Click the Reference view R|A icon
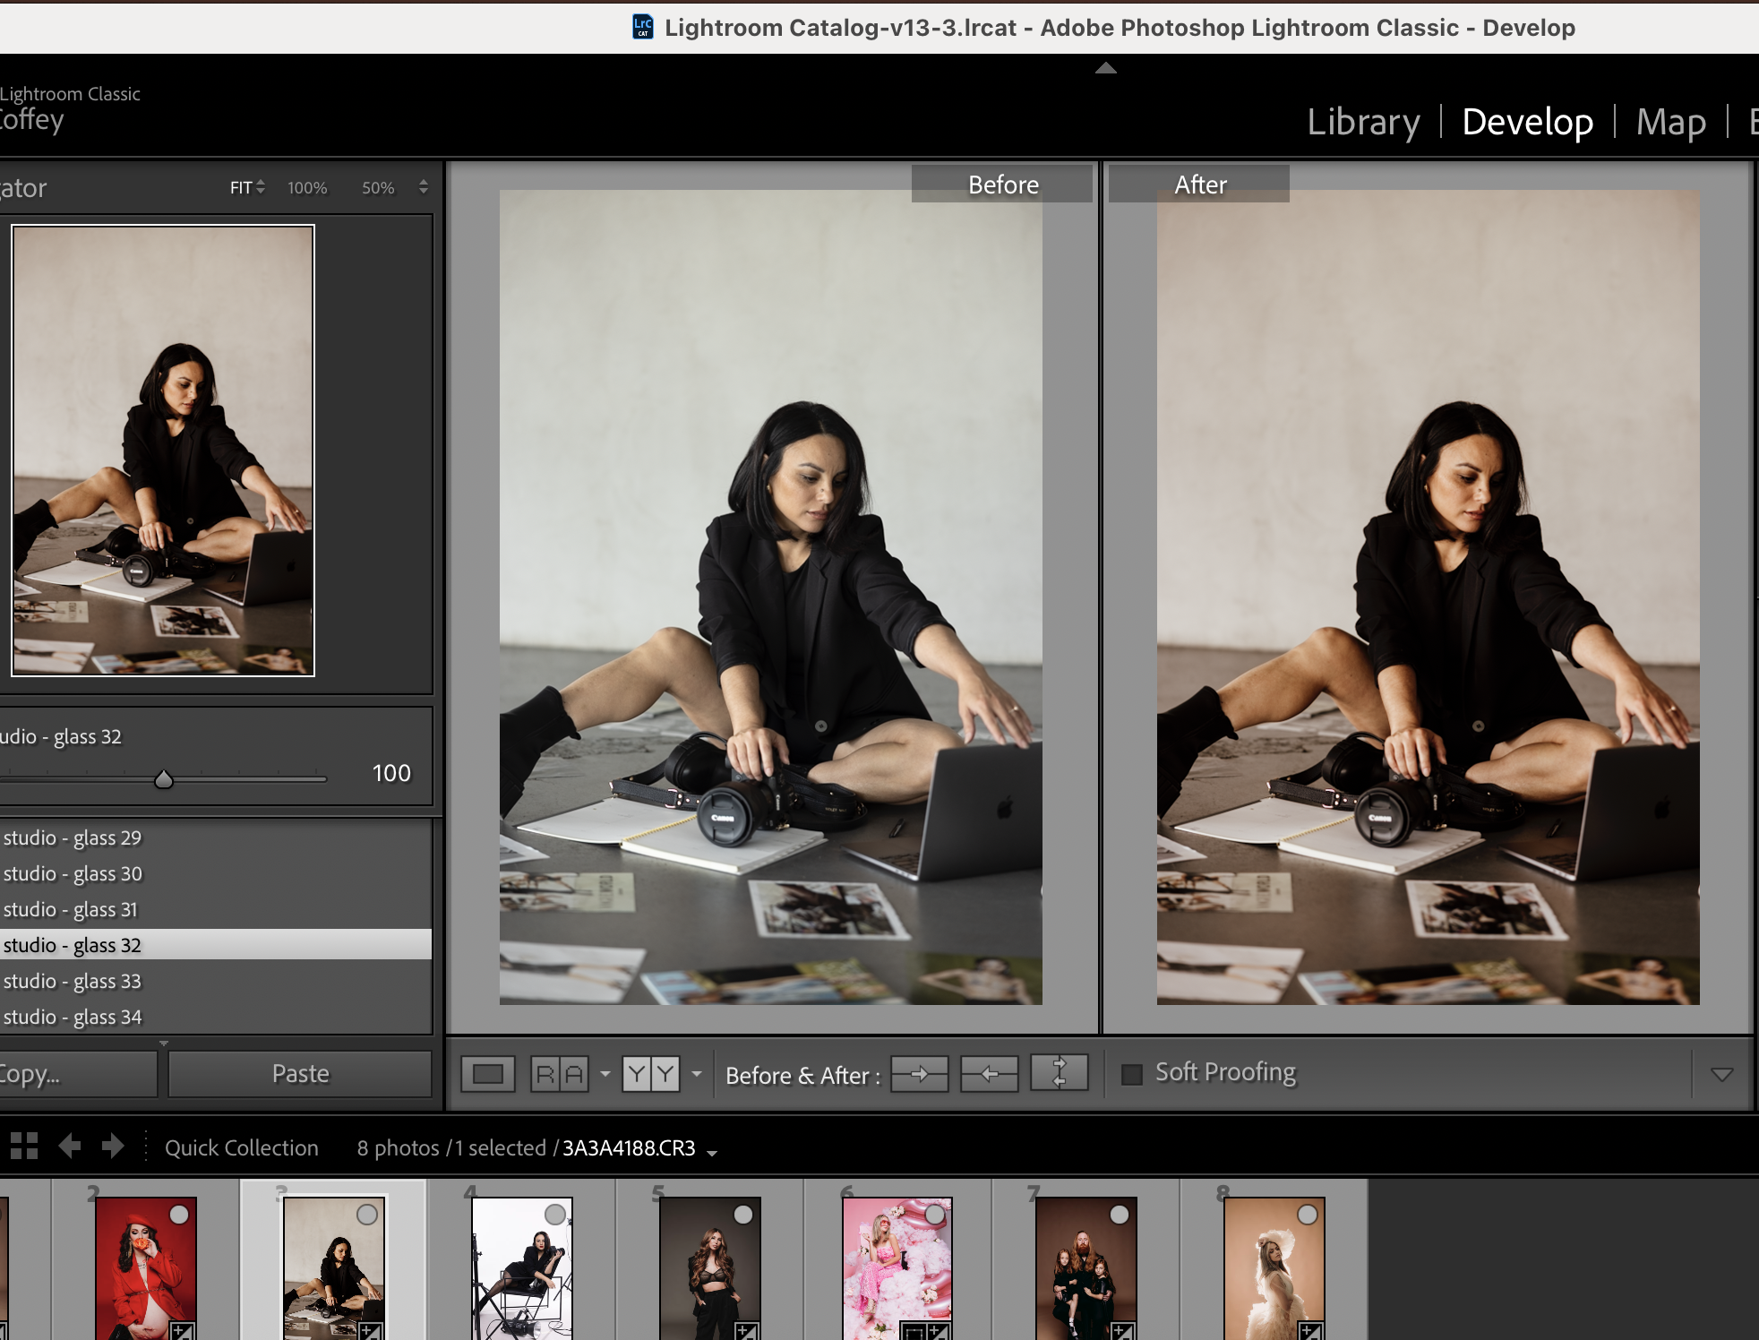Screen dimensions: 1759x1340 559,1073
